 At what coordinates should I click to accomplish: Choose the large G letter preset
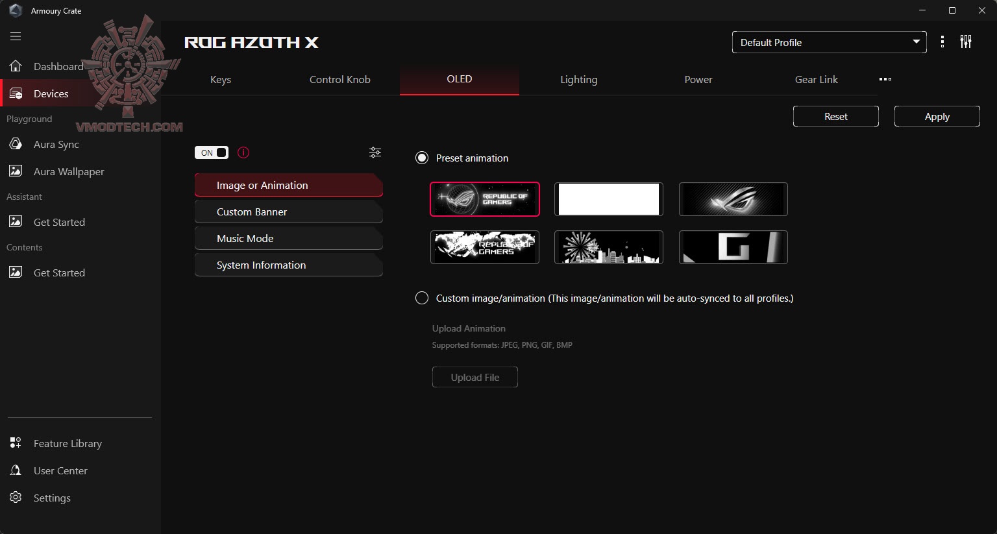coord(733,247)
